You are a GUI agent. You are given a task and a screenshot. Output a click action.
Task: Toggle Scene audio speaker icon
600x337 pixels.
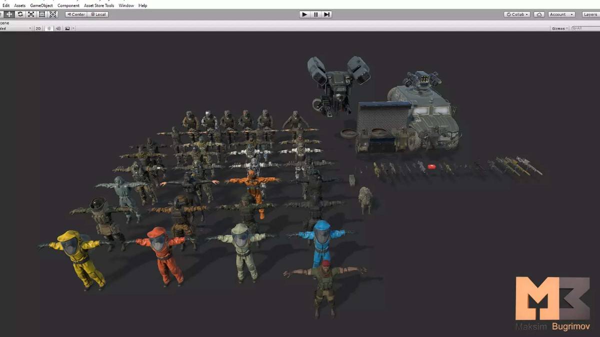pyautogui.click(x=58, y=28)
